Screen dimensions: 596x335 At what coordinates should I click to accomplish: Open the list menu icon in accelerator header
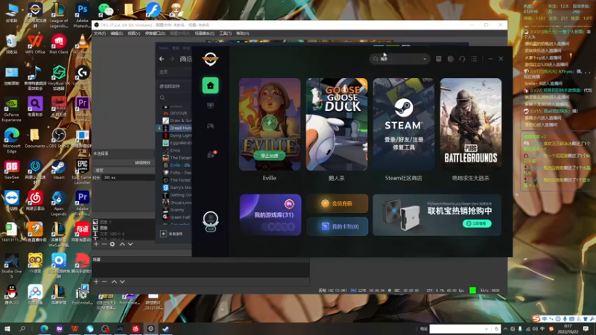[474, 59]
